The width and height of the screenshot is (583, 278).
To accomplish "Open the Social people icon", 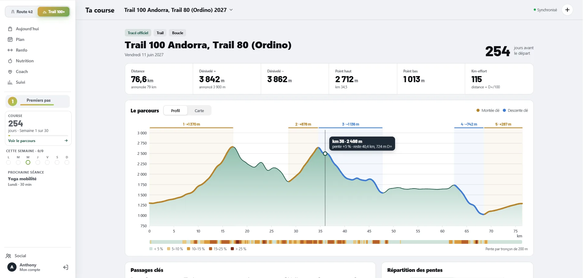I will [9, 256].
